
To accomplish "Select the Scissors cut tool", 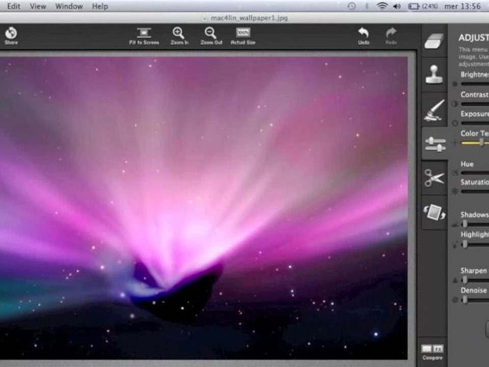I will 434,178.
